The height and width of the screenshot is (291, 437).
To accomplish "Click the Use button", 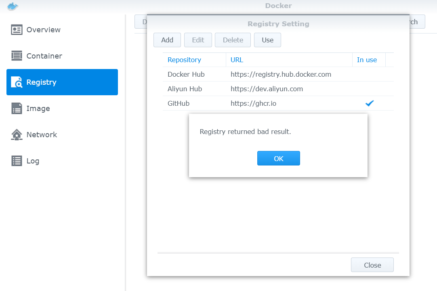I will 267,40.
